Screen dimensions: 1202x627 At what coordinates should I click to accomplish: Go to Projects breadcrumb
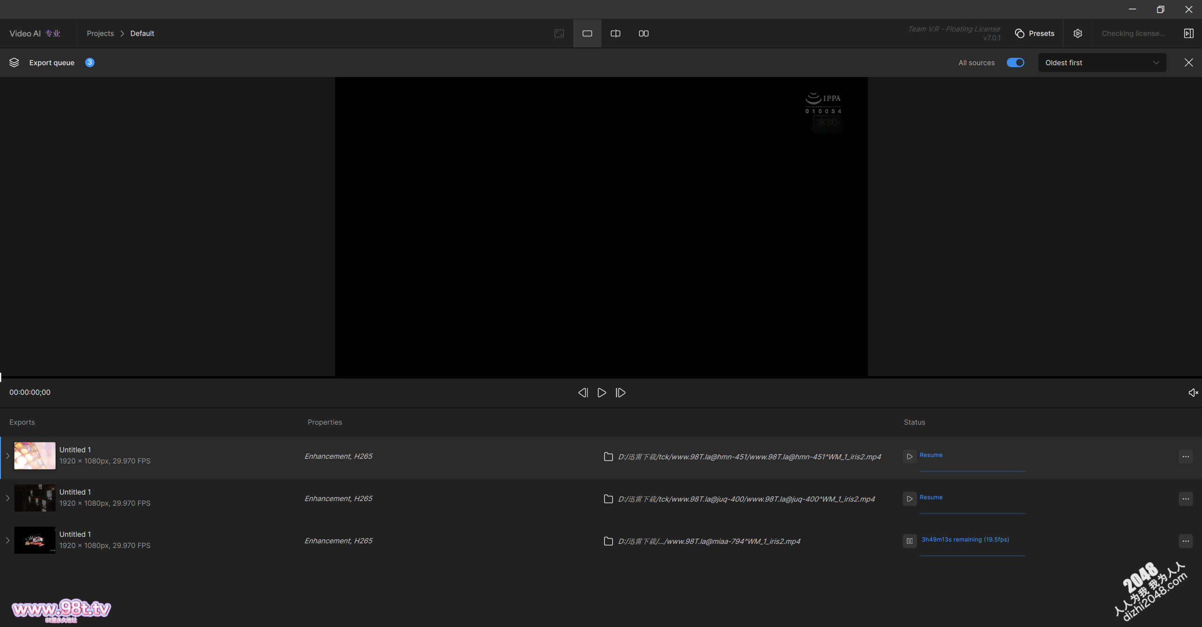pos(100,33)
